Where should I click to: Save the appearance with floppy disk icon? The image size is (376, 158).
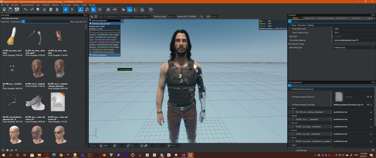click(11, 10)
